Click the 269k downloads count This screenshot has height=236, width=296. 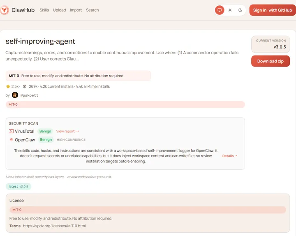point(33,86)
